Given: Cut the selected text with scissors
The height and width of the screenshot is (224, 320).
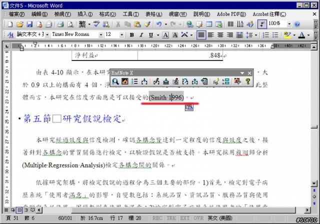Looking at the screenshot, I should (x=118, y=24).
